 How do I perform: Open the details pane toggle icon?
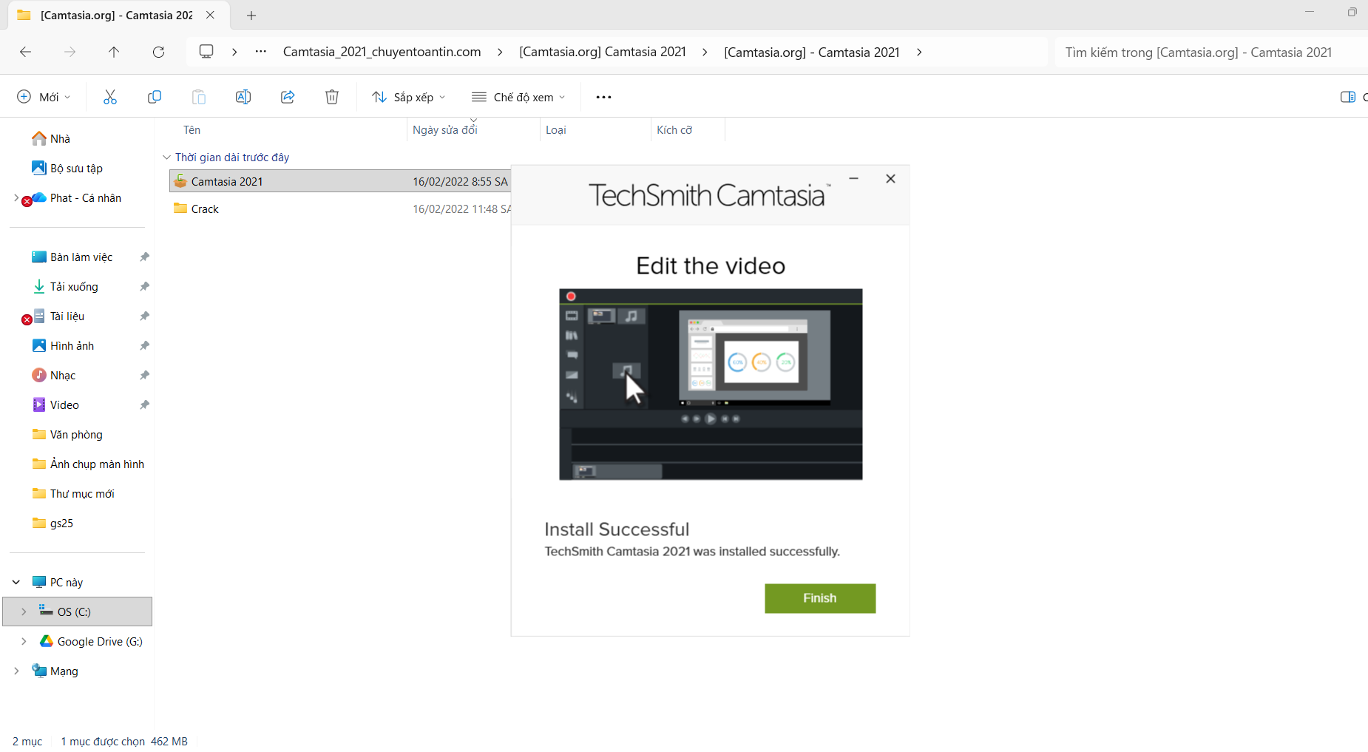[1347, 97]
